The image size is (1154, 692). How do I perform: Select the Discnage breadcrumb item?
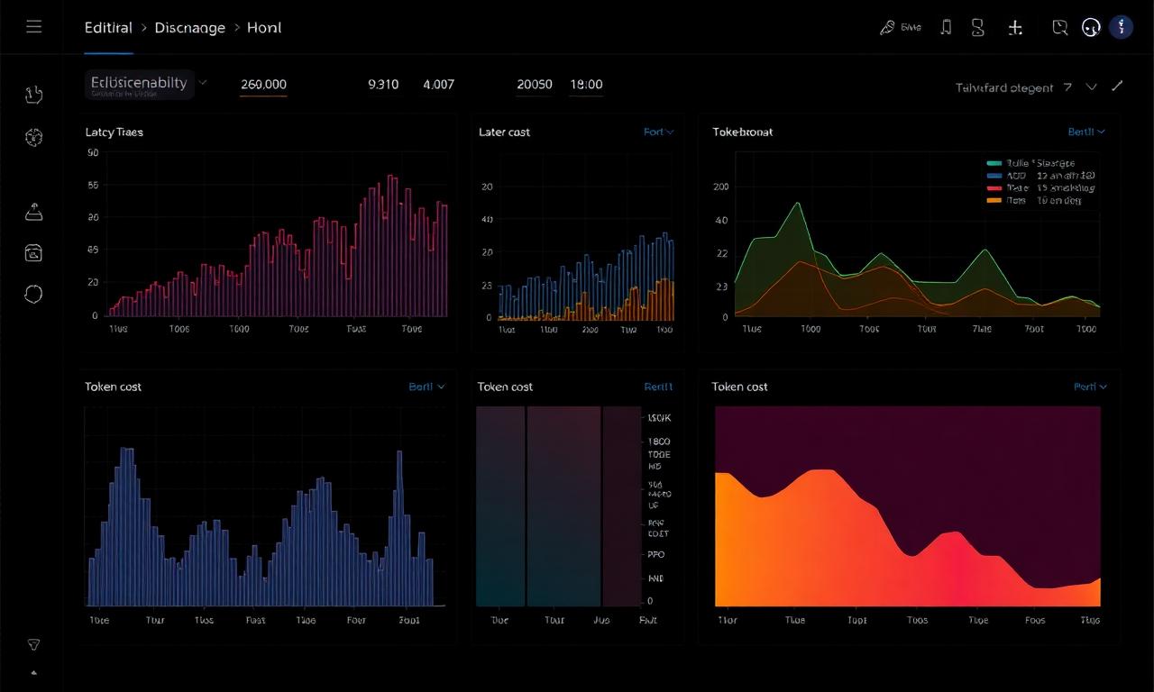click(x=189, y=28)
